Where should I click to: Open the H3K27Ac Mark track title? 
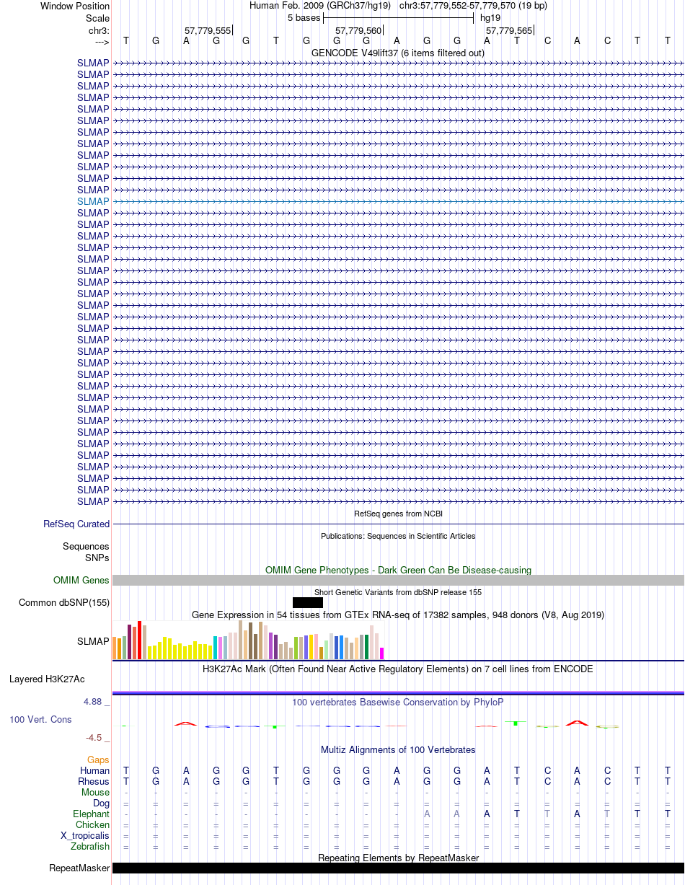point(398,669)
